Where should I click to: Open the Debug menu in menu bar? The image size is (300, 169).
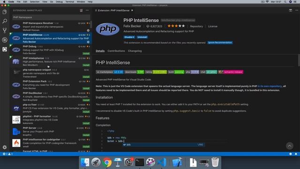click(59, 2)
